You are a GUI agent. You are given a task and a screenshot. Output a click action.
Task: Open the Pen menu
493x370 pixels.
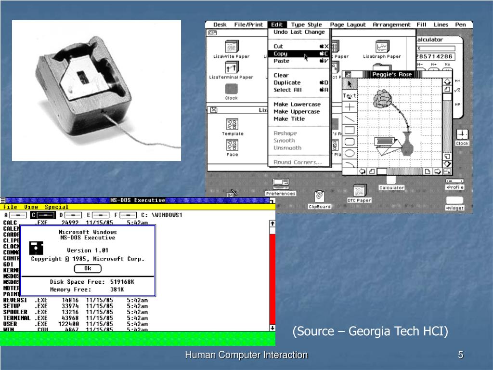(x=460, y=25)
